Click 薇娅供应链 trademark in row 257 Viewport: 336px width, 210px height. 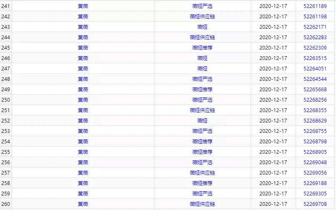tap(202, 173)
